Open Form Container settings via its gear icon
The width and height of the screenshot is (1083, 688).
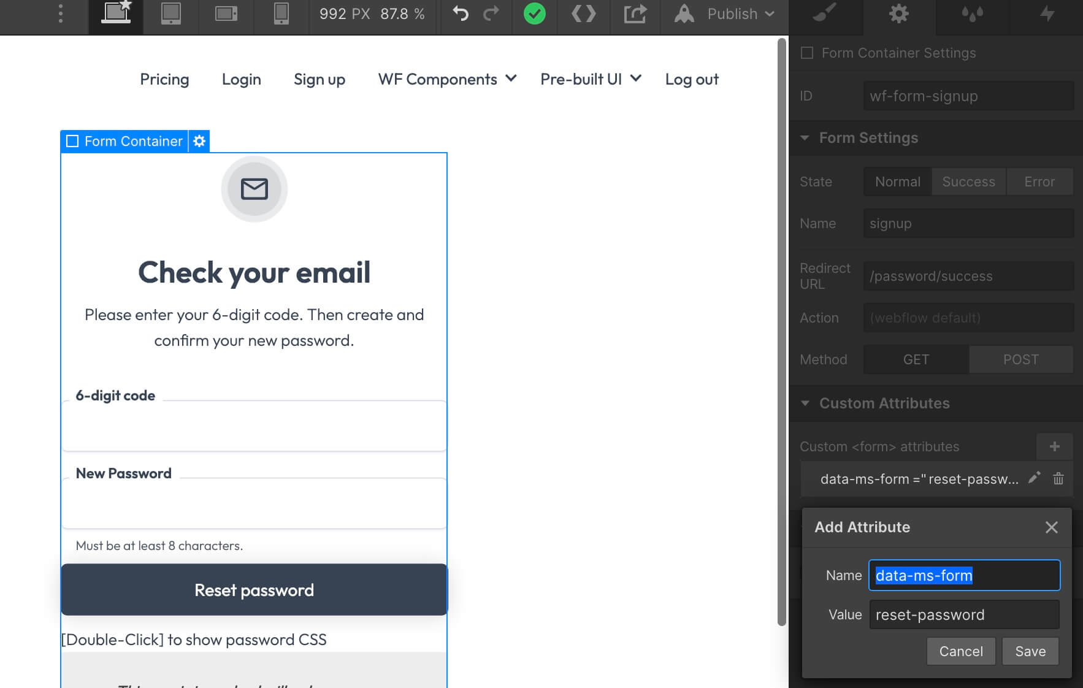tap(199, 141)
